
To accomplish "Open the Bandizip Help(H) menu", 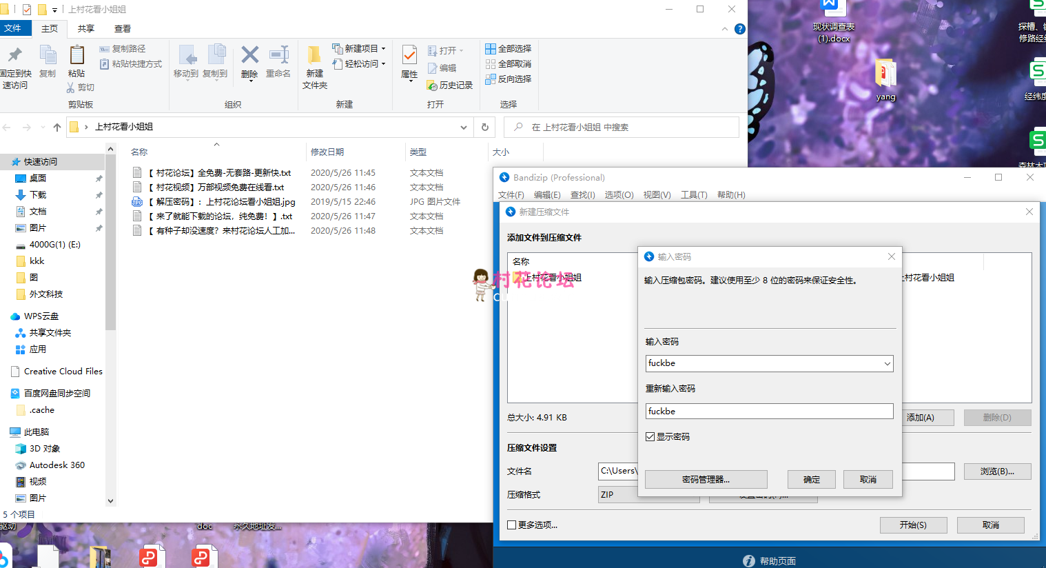I will [x=731, y=195].
